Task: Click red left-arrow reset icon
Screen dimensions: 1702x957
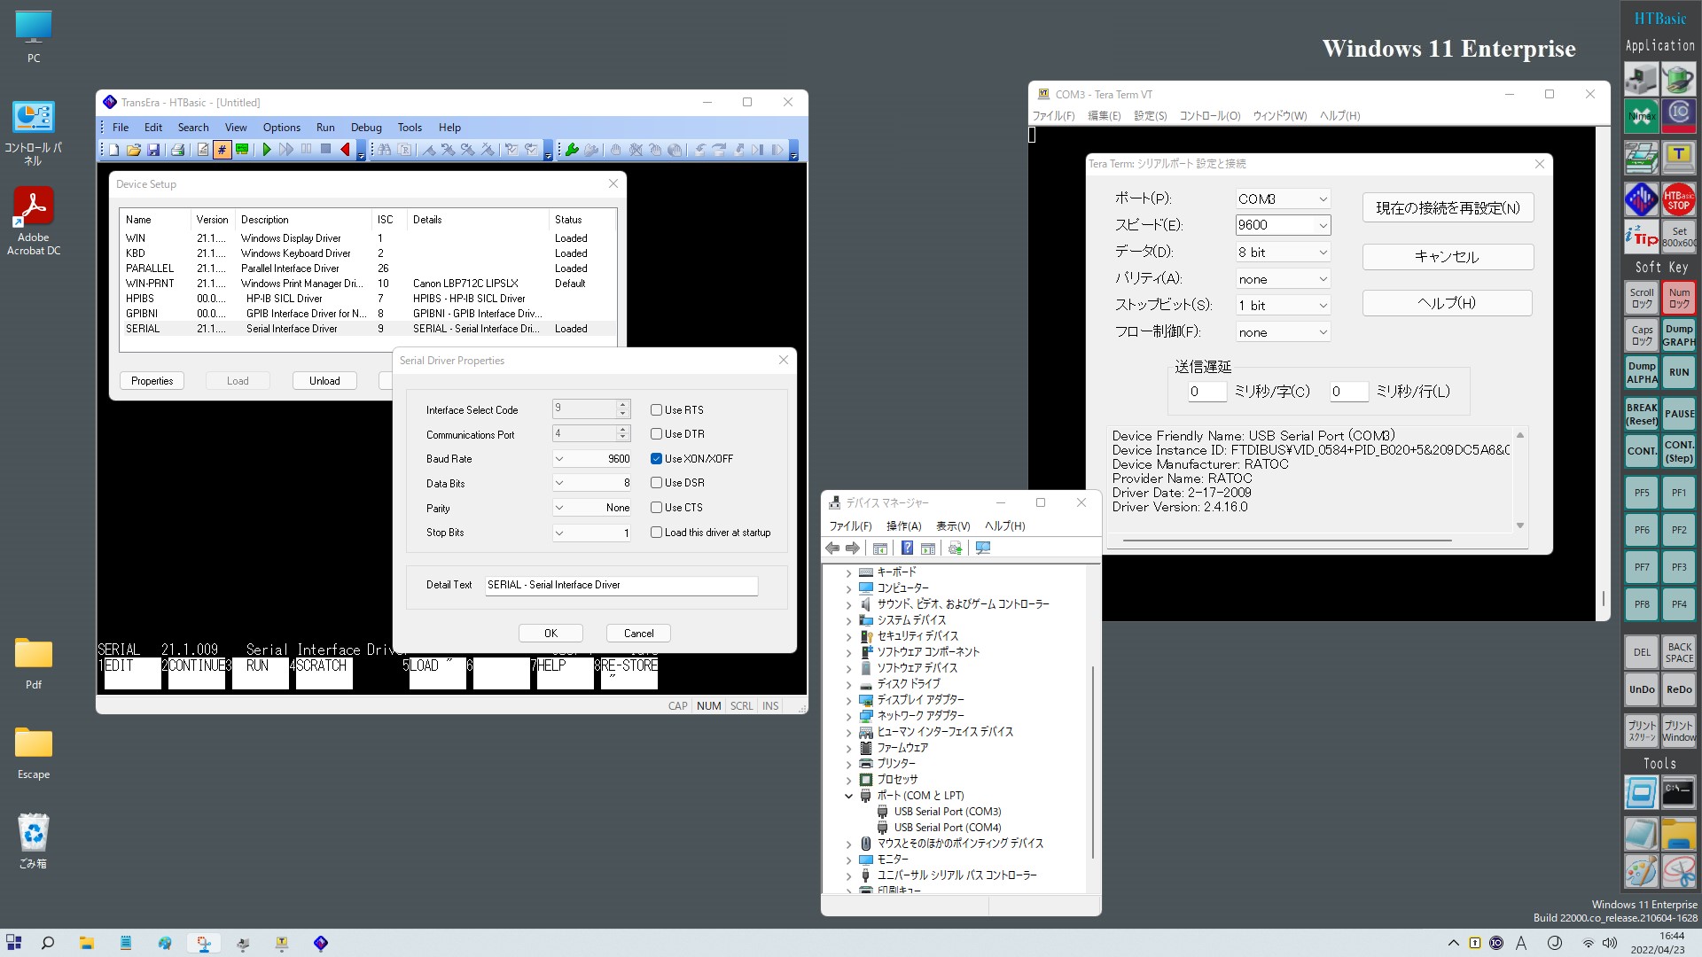Action: tap(345, 151)
